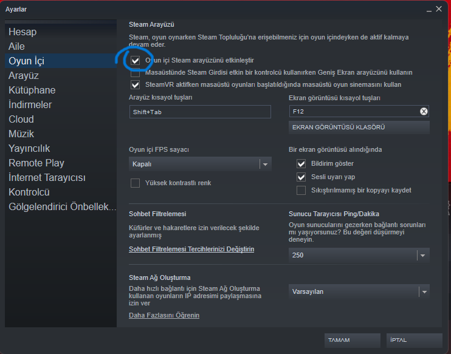
Task: Open the Kütüphane settings section
Action: click(61, 90)
